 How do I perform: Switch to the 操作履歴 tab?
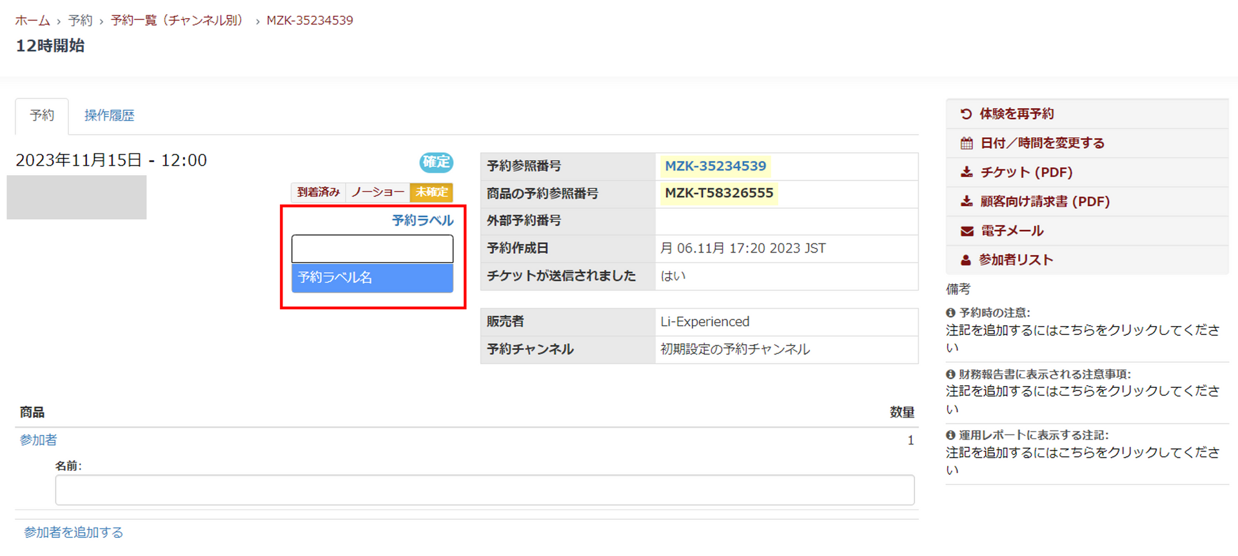tap(109, 115)
